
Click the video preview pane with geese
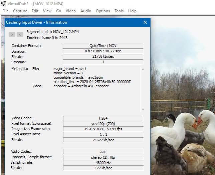(x=183, y=96)
